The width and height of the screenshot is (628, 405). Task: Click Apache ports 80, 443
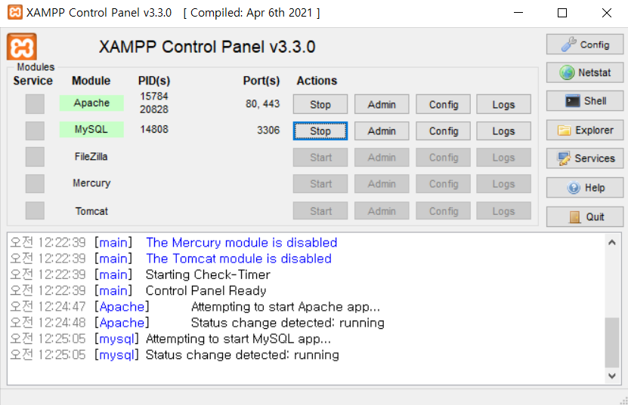[x=263, y=103]
